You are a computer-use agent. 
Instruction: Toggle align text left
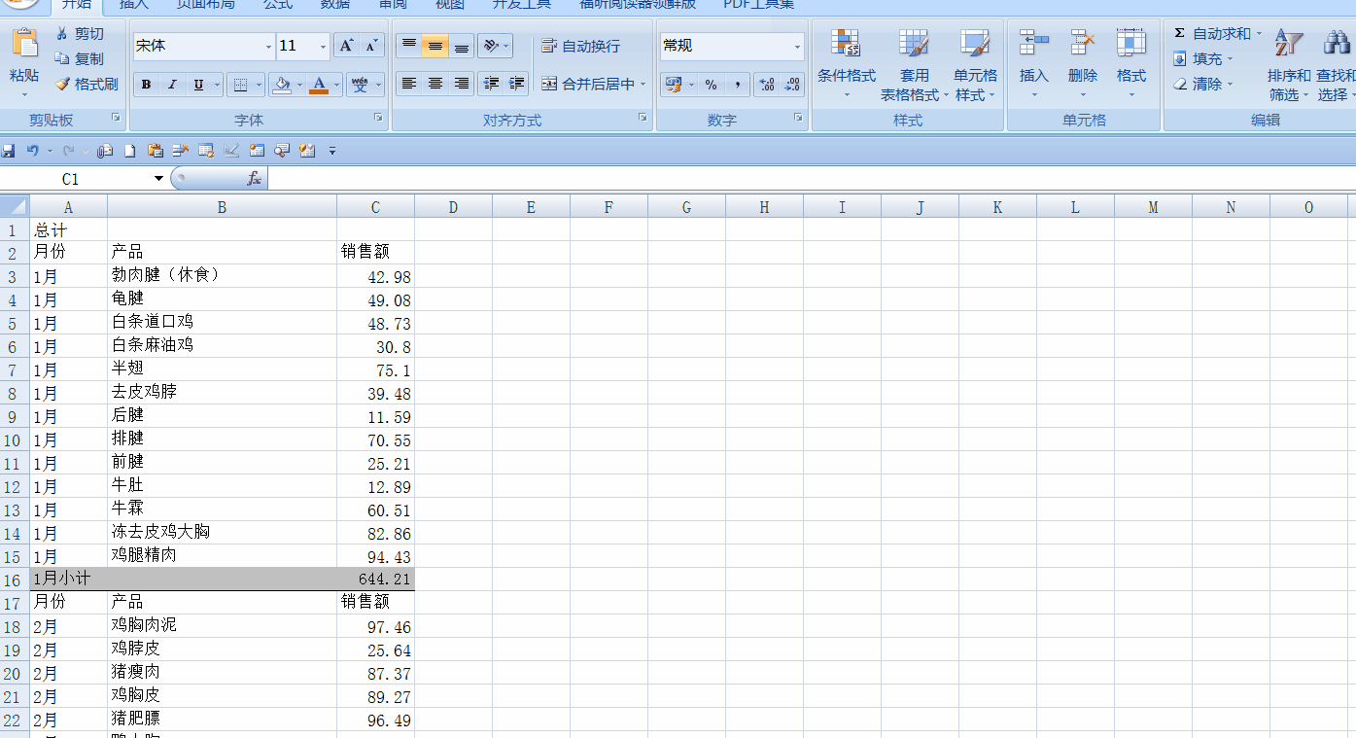tap(409, 84)
